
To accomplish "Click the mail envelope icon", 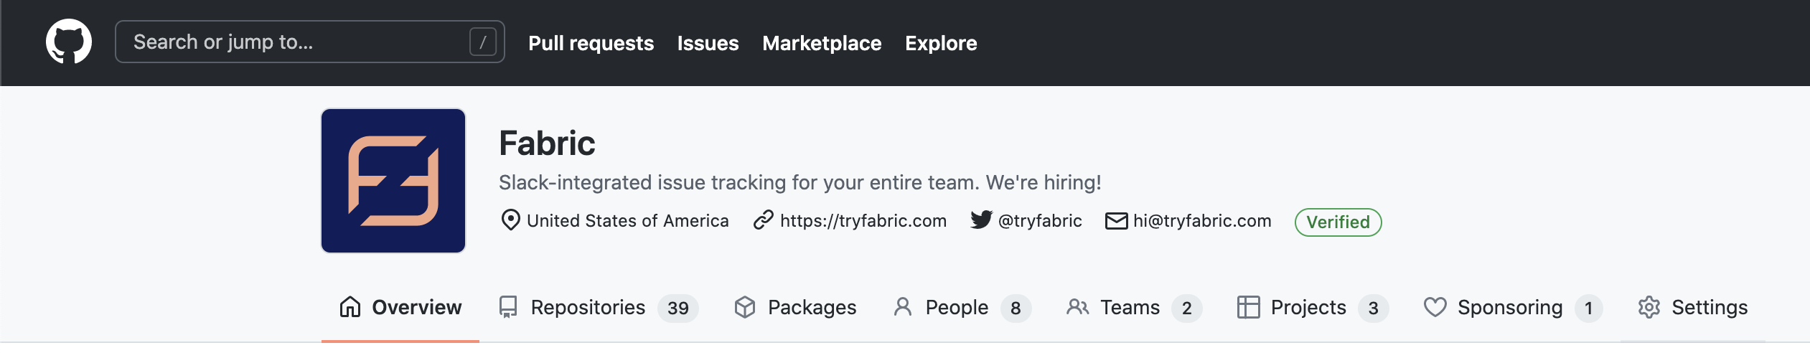I will 1116,221.
